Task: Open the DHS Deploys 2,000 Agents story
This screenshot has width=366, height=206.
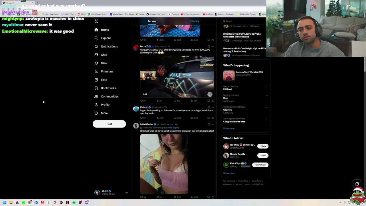Action: (242, 35)
